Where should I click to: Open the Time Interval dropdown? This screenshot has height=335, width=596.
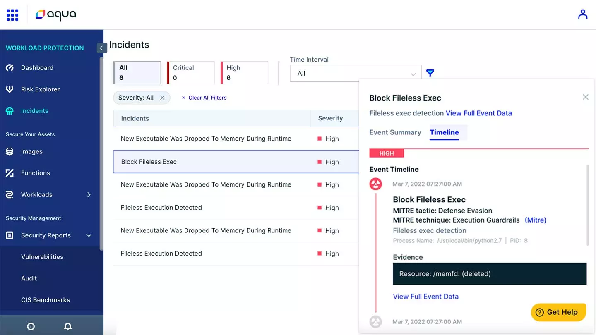[x=356, y=73]
